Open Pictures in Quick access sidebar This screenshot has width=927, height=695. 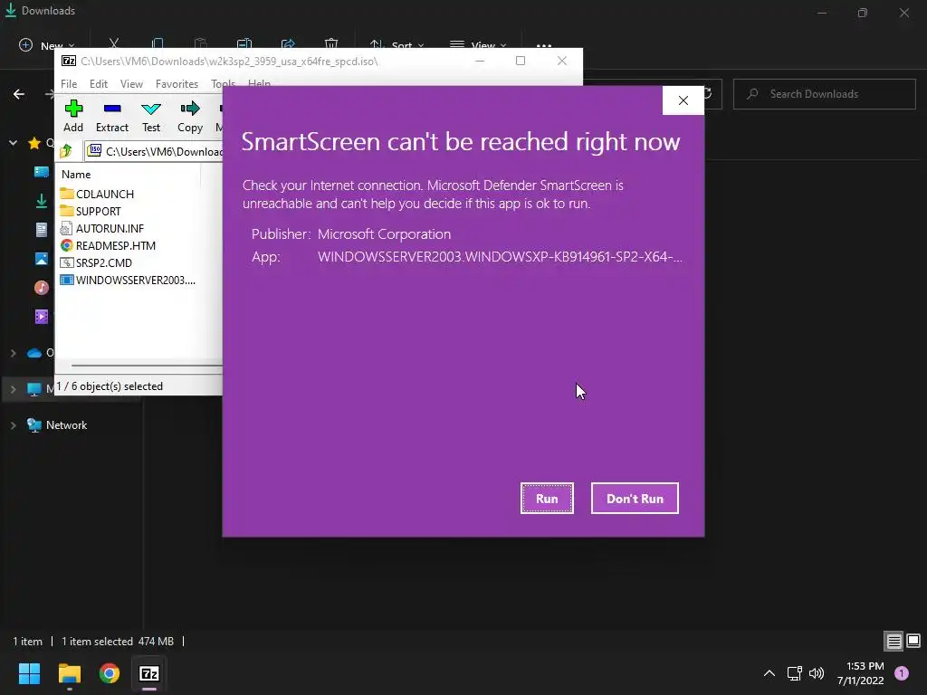(42, 259)
